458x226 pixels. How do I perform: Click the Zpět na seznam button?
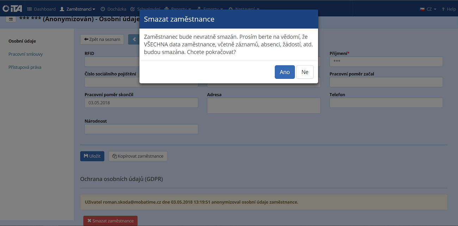point(102,39)
